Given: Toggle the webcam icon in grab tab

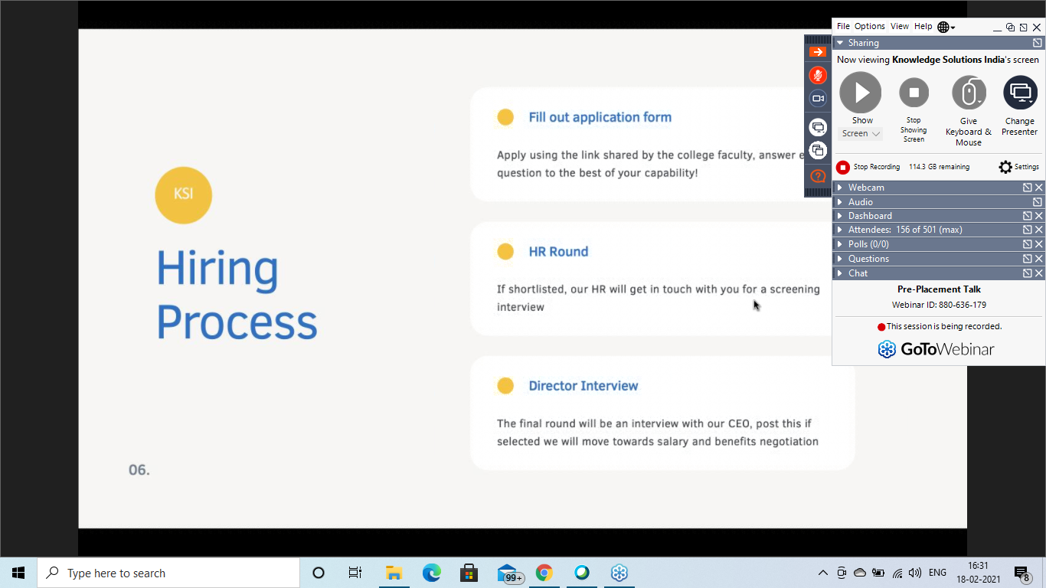Looking at the screenshot, I should point(818,99).
